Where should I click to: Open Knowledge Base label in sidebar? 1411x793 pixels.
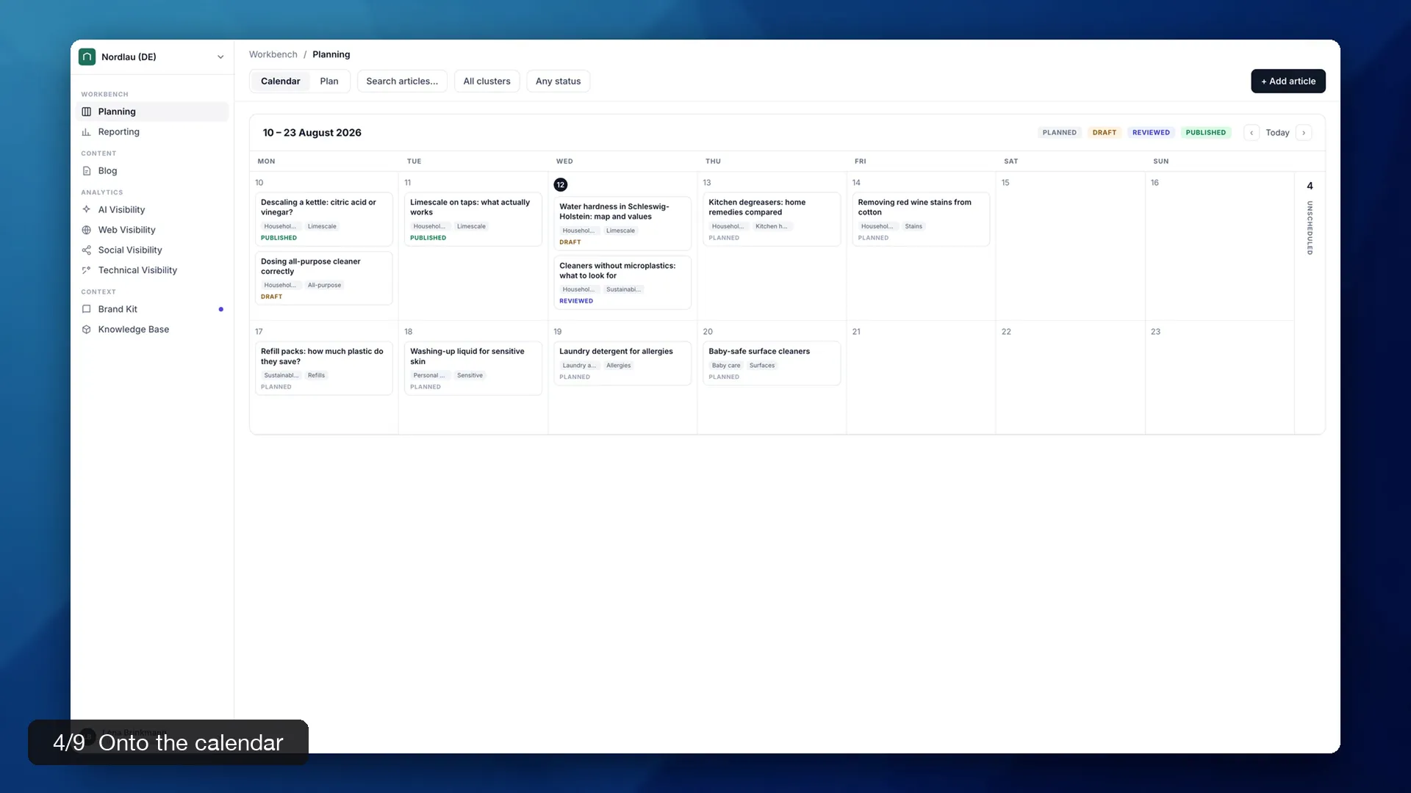point(134,330)
